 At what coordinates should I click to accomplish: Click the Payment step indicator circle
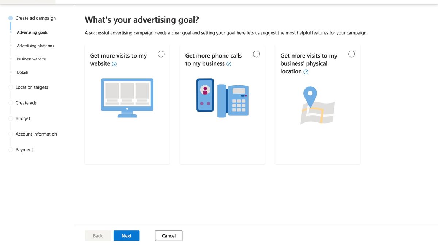tap(11, 149)
